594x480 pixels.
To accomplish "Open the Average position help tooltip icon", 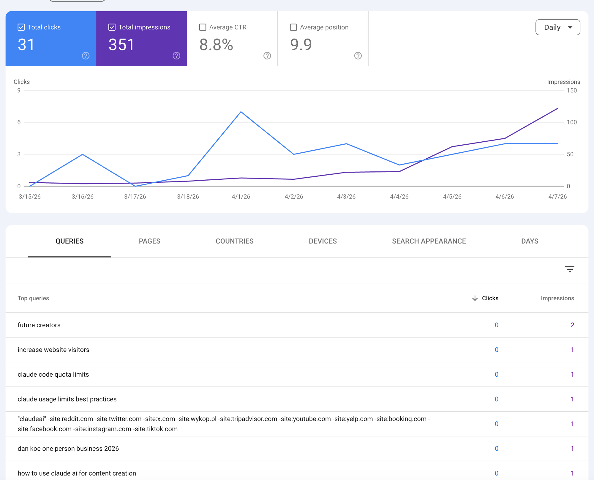I will coord(358,56).
